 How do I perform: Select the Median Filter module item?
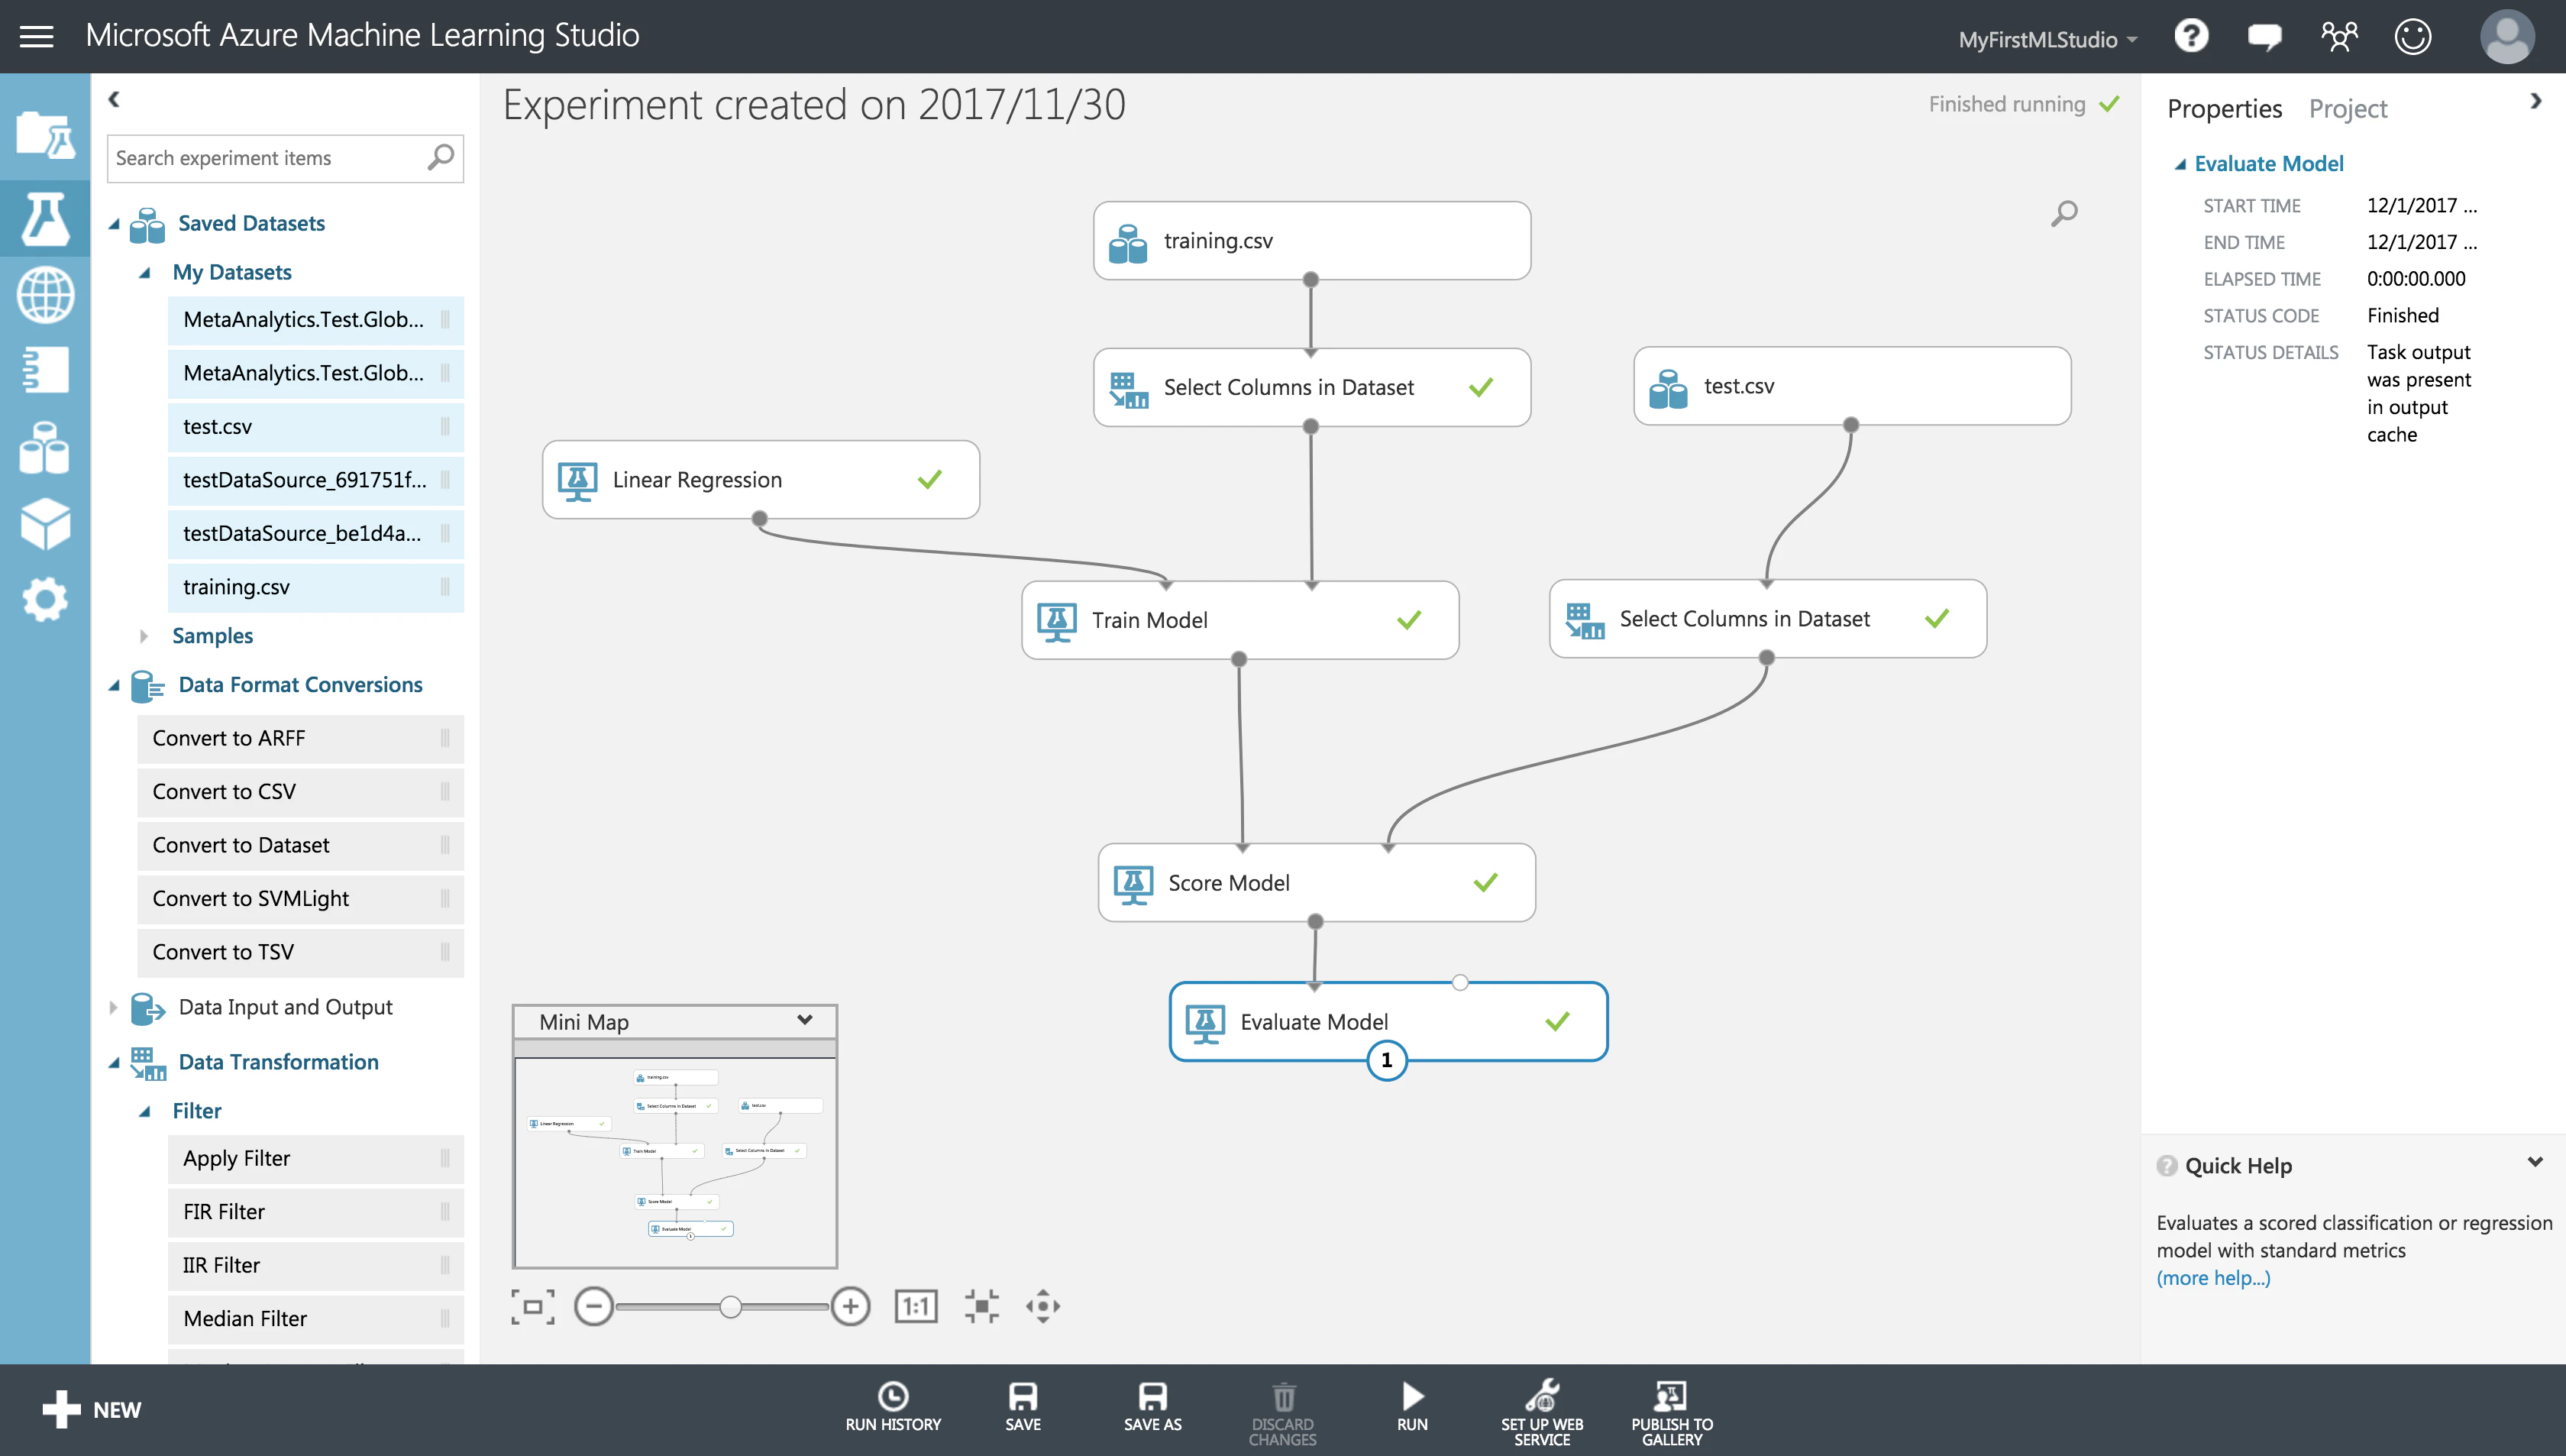click(316, 1319)
